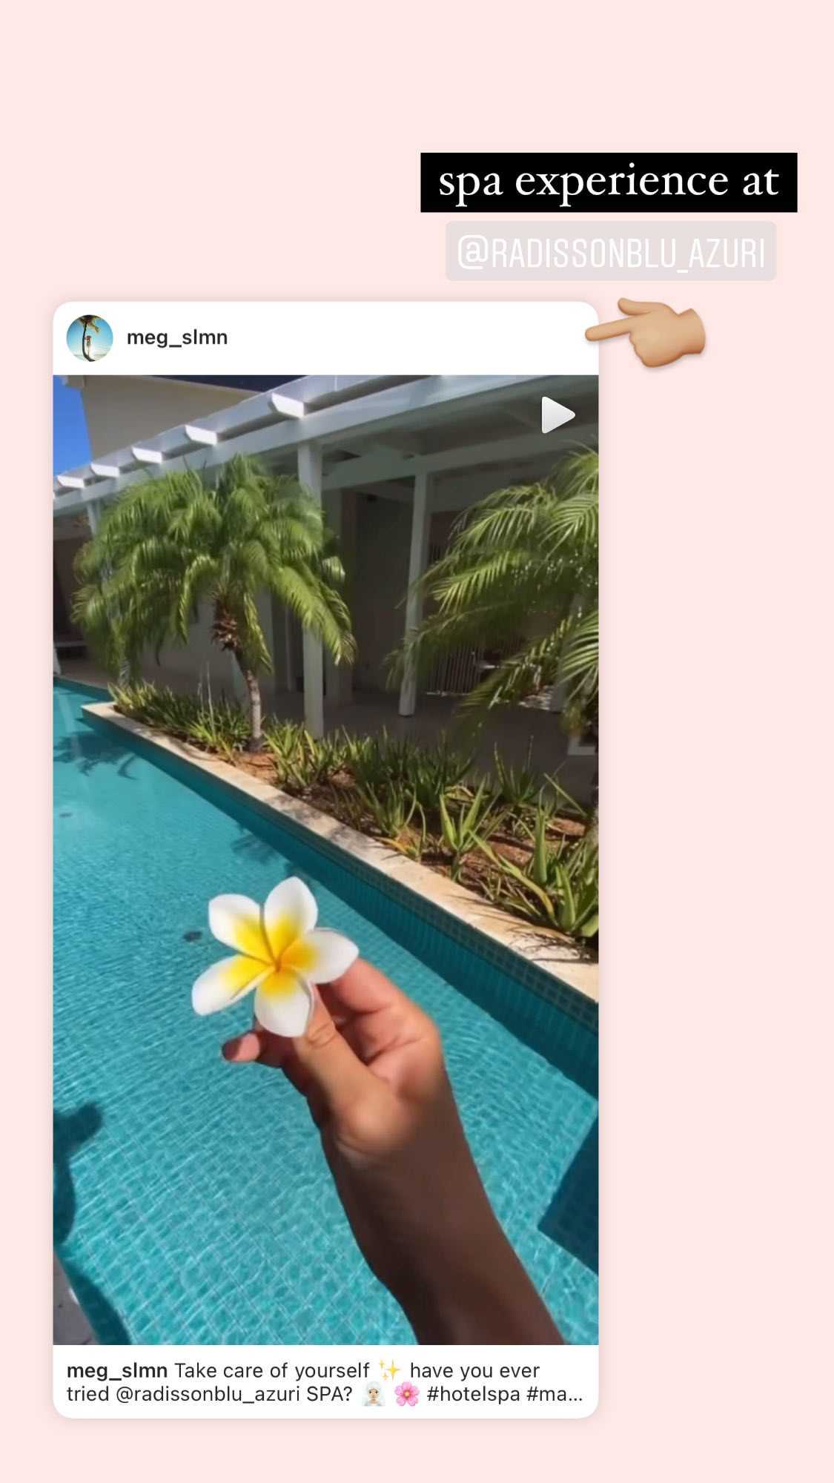The width and height of the screenshot is (834, 1483).
Task: Click the bold meg_slmn name in the caption
Action: [117, 1370]
